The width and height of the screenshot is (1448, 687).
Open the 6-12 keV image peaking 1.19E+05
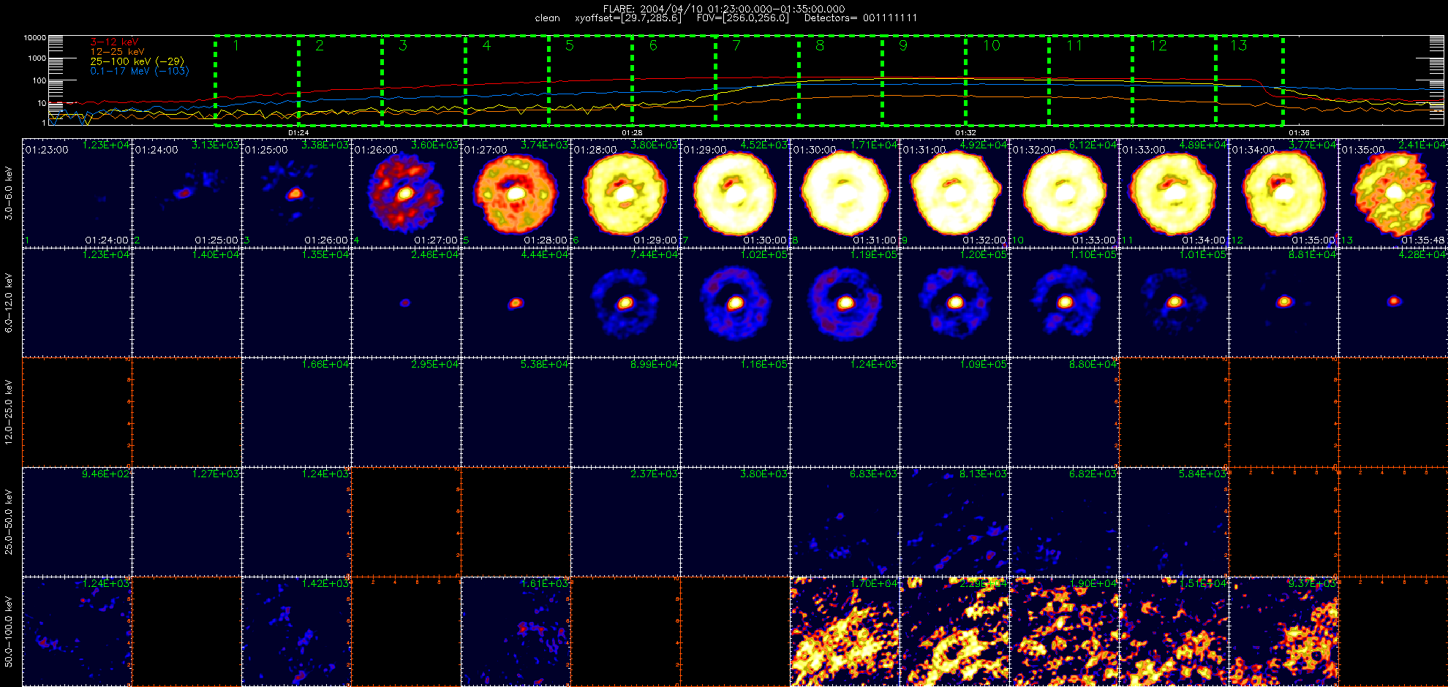coord(845,303)
